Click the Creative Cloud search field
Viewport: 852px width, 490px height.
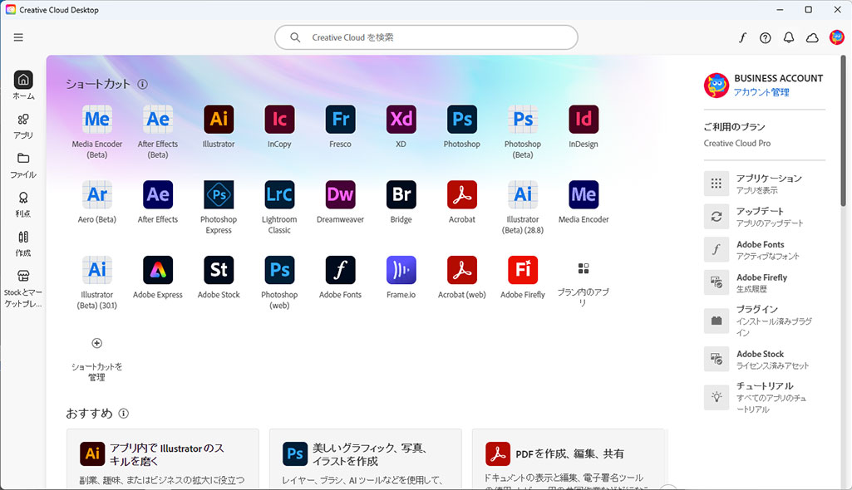tap(426, 37)
